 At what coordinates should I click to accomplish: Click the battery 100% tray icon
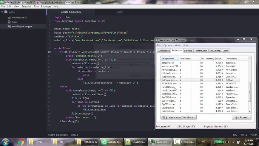(218, 142)
